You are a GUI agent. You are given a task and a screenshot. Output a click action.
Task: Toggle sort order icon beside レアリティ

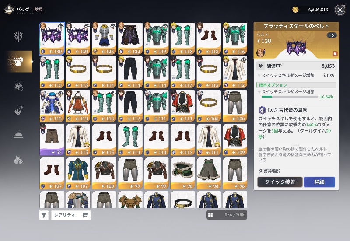(x=85, y=215)
